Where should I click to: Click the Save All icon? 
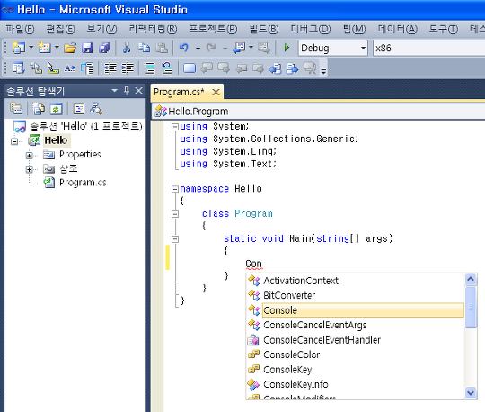[x=104, y=48]
